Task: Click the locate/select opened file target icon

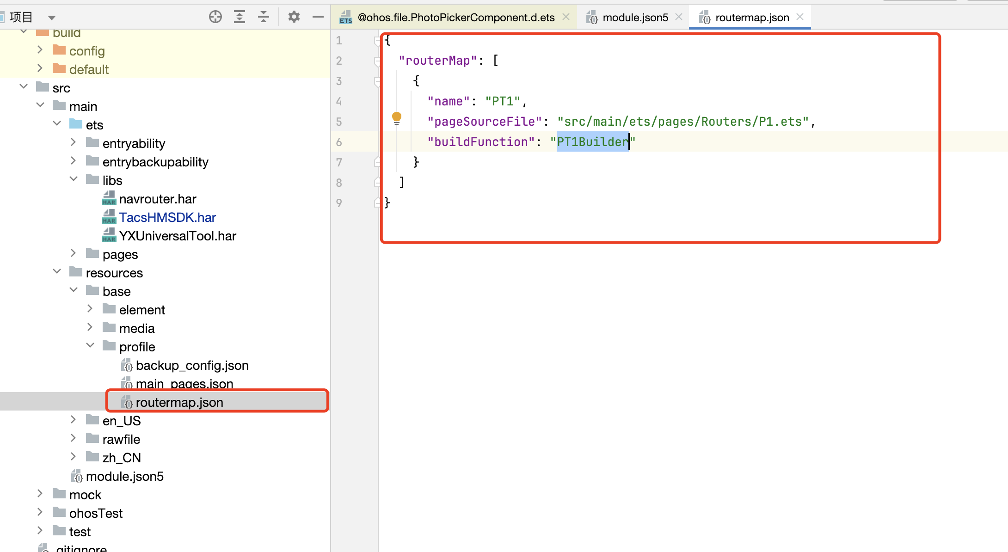Action: pyautogui.click(x=215, y=17)
